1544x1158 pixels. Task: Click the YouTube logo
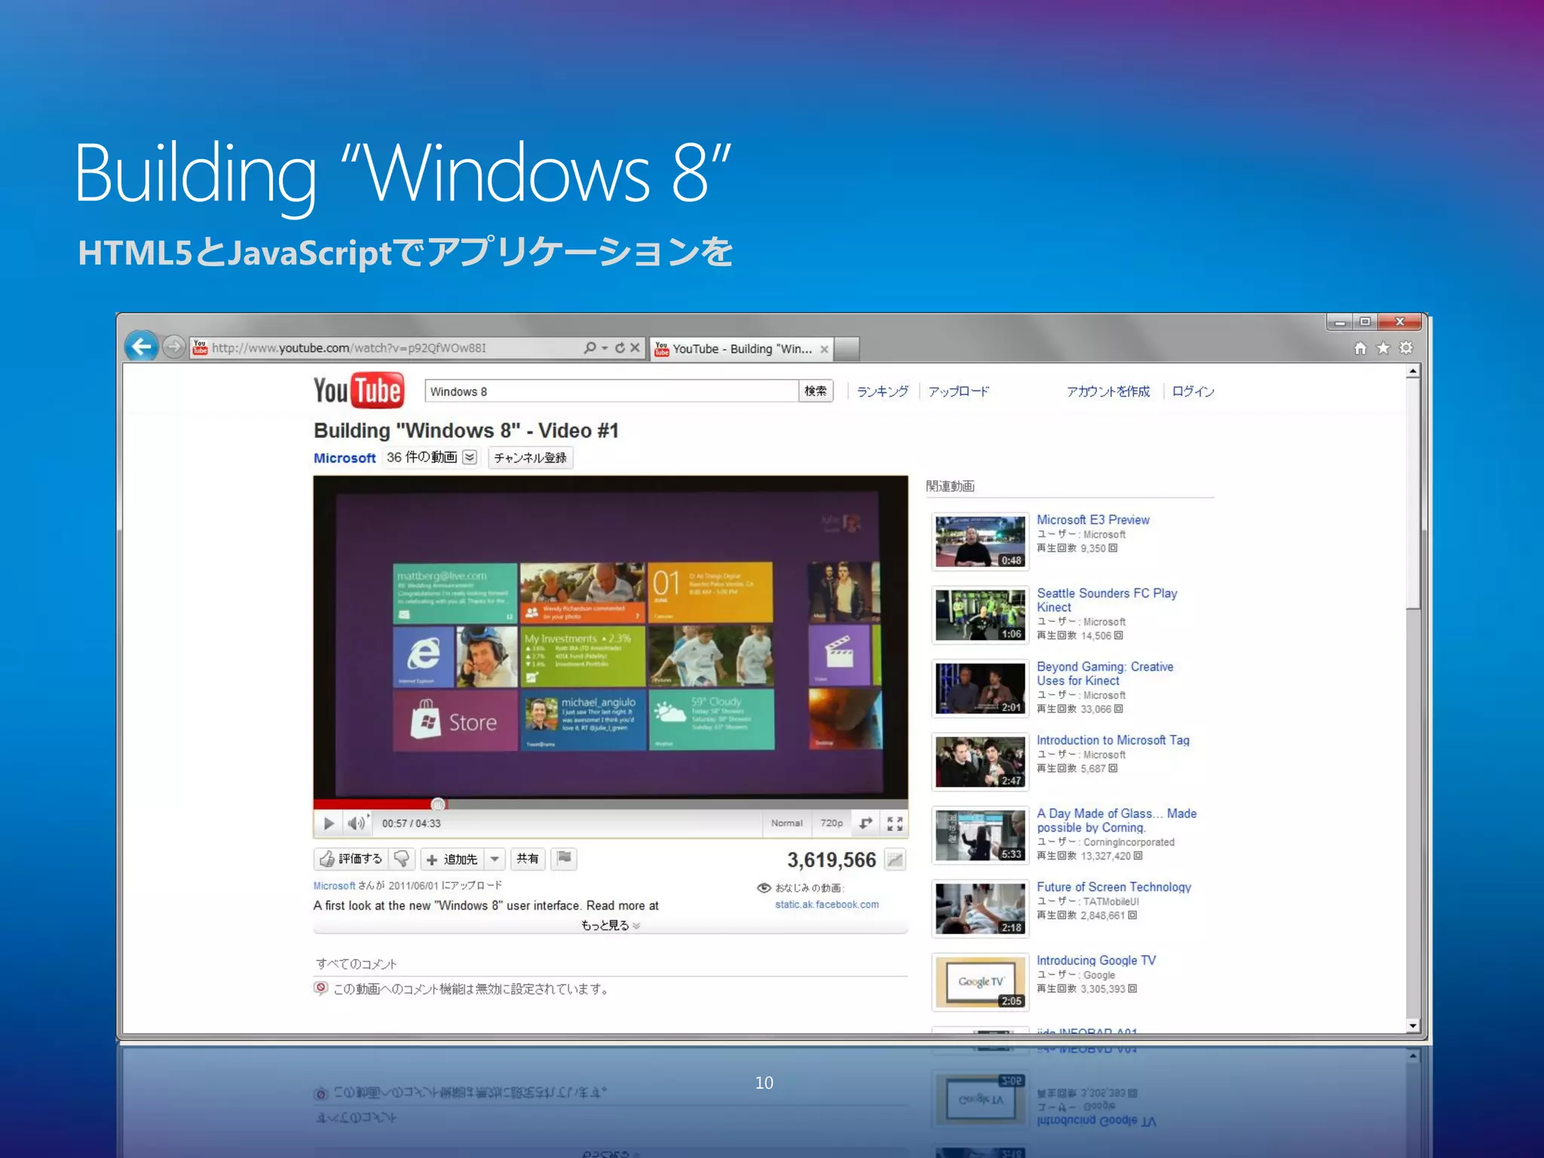(x=359, y=391)
